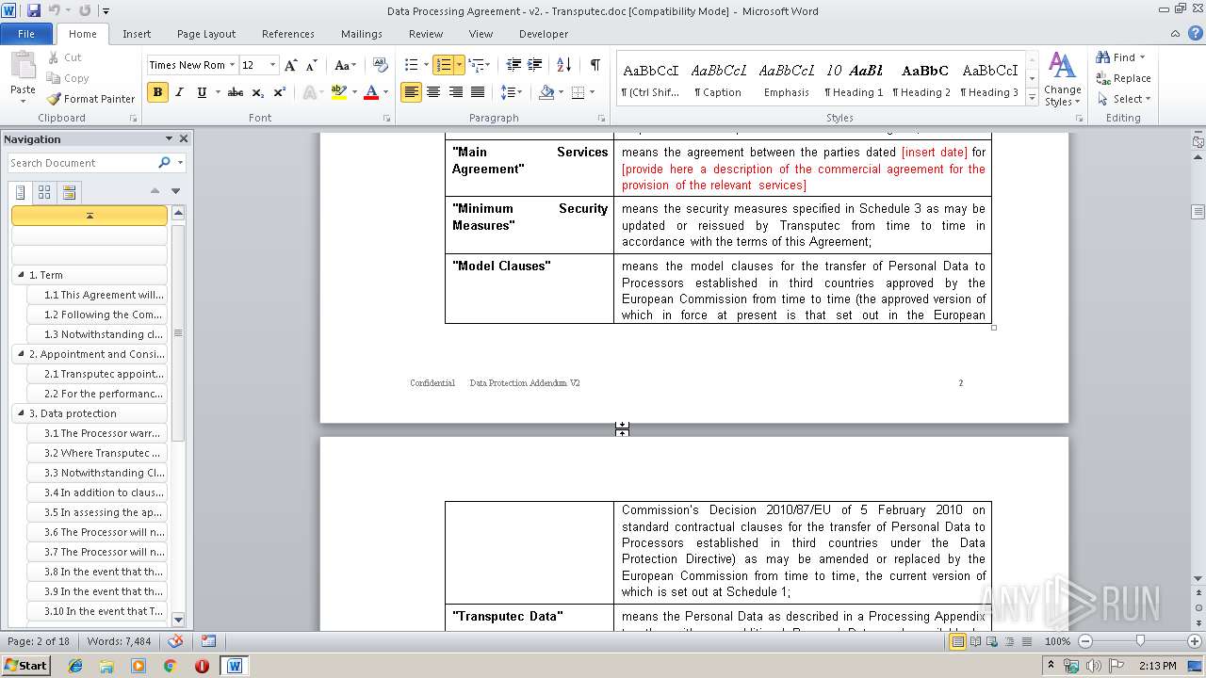This screenshot has height=678, width=1206.
Task: Toggle Show/Hide paragraph marks
Action: (595, 65)
